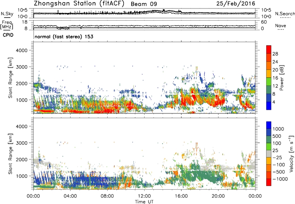Select the Beam 09 label

(144, 4)
